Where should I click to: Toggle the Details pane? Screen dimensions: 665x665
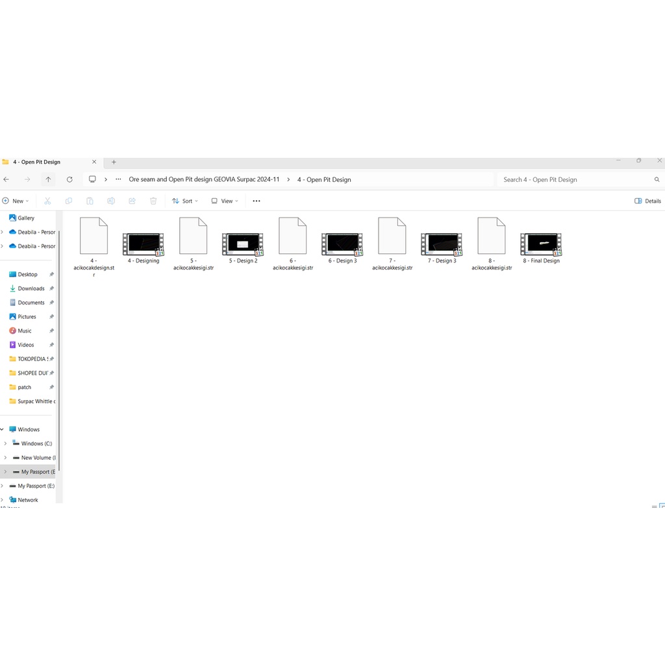pyautogui.click(x=647, y=201)
